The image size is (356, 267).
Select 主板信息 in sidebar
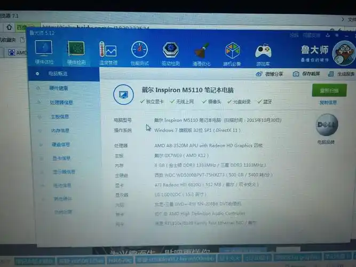pos(60,116)
